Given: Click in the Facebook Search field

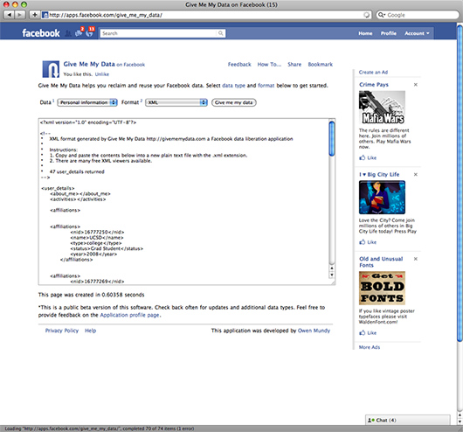Looking at the screenshot, I should tap(158, 33).
